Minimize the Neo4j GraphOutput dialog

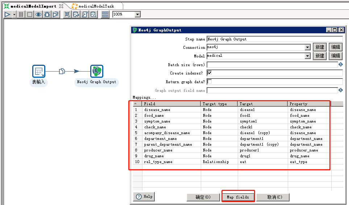click(x=329, y=30)
